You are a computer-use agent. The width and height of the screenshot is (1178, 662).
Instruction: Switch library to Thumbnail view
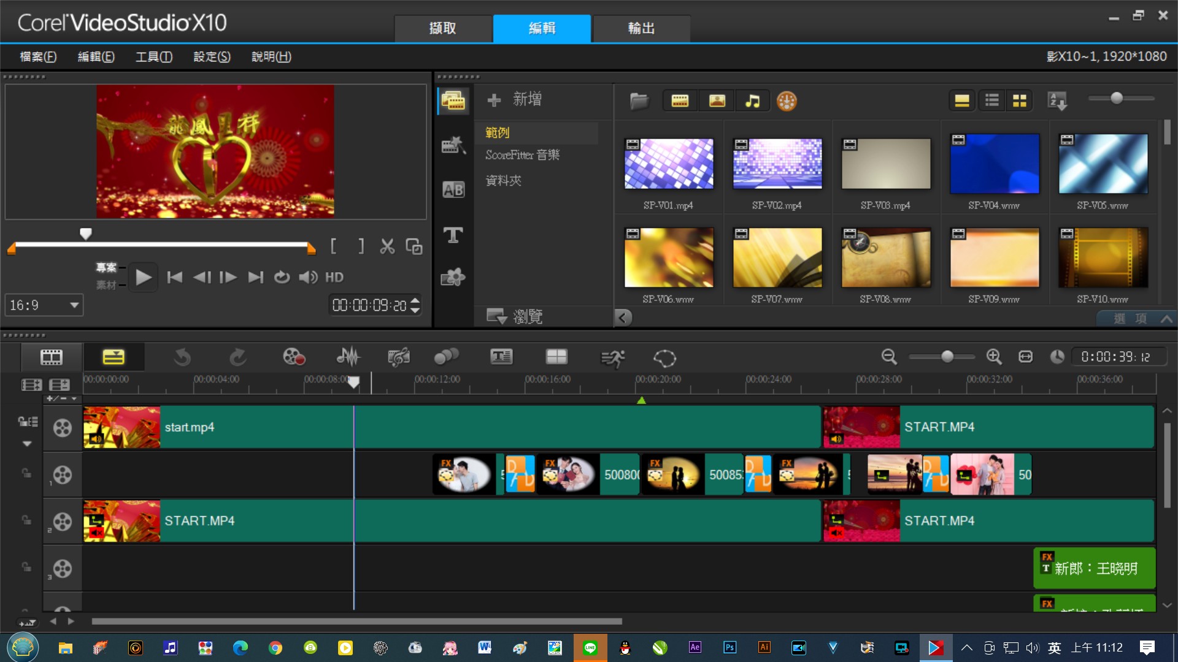(x=1020, y=101)
